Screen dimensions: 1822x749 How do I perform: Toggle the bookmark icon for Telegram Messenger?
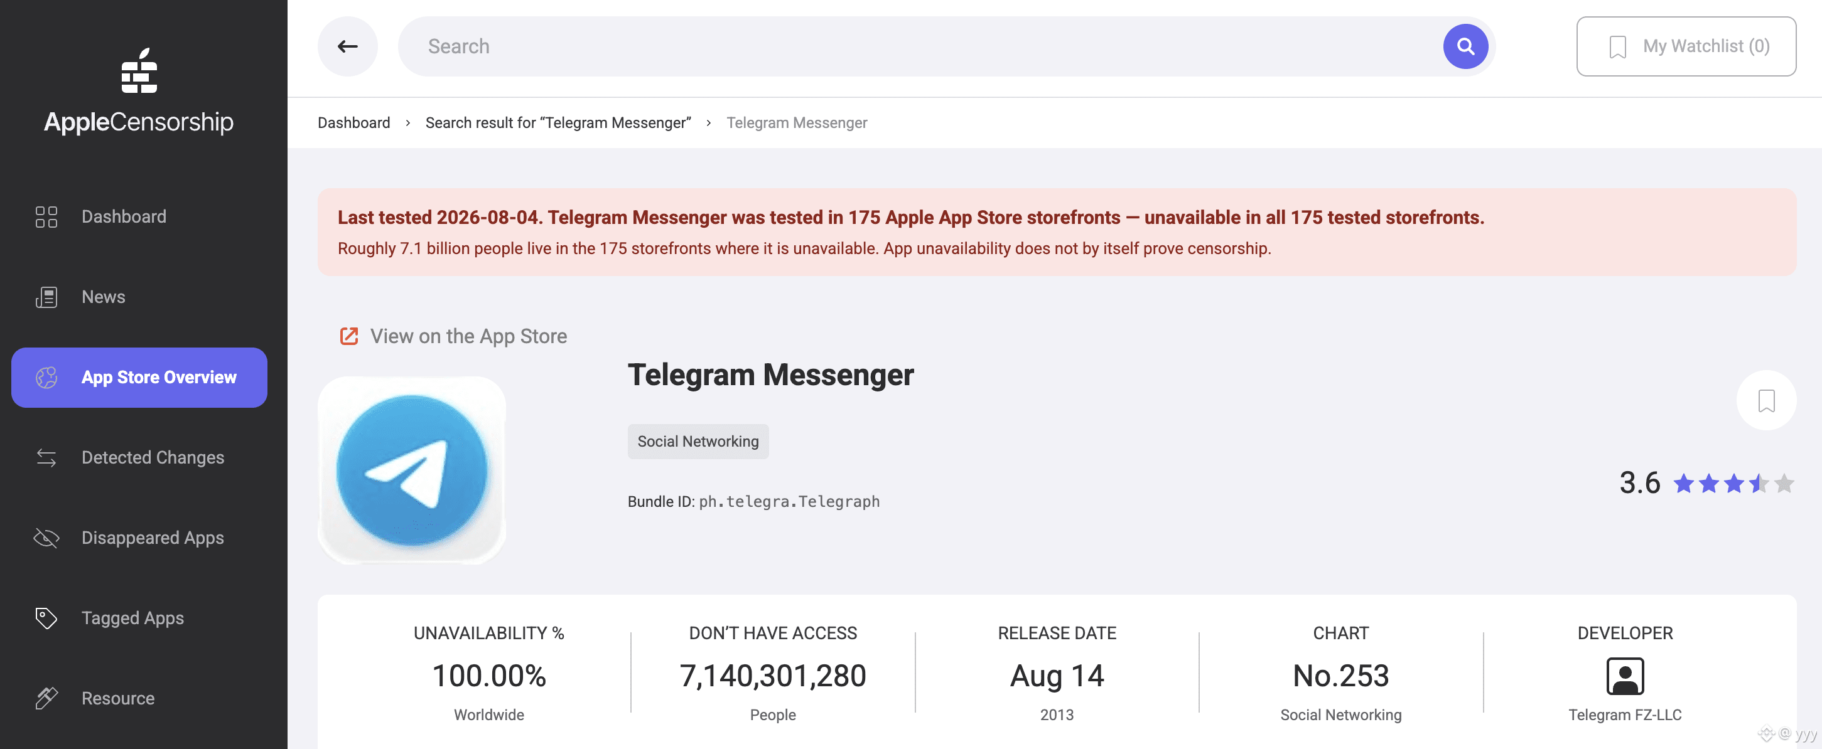(1766, 401)
